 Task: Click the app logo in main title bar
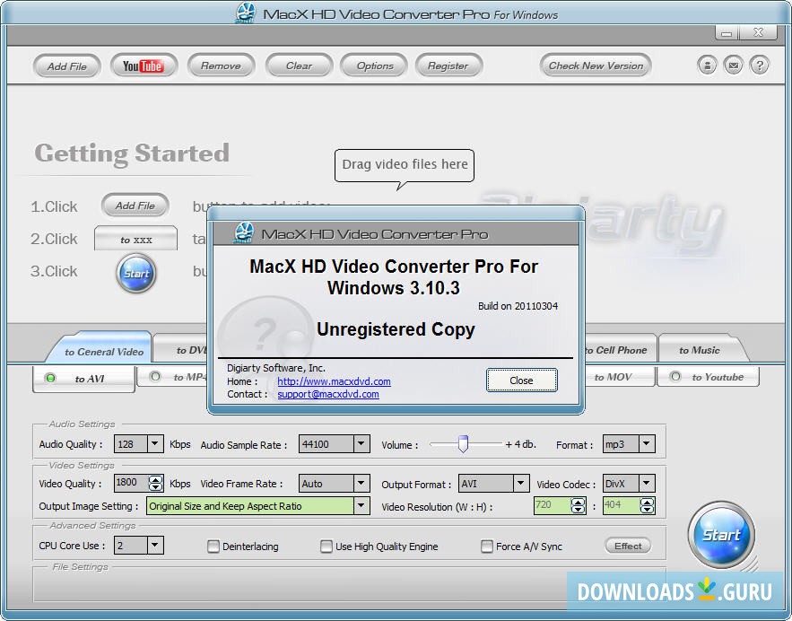(x=246, y=13)
